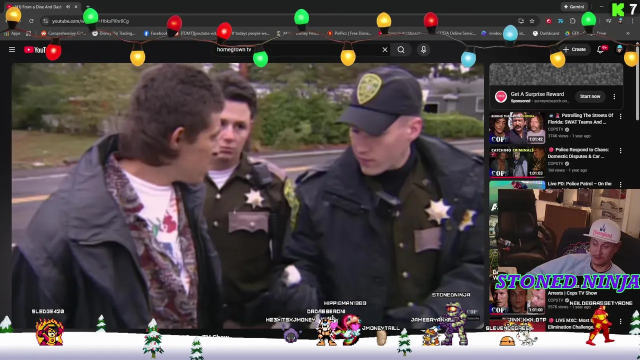Bookmark this page with the star icon
Viewport: 640px width, 360px height.
click(532, 21)
